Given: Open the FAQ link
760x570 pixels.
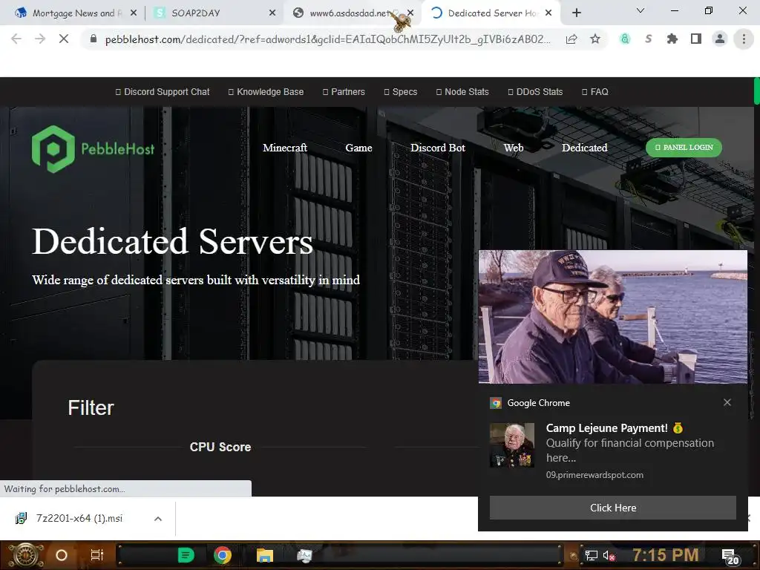Looking at the screenshot, I should click(x=594, y=91).
